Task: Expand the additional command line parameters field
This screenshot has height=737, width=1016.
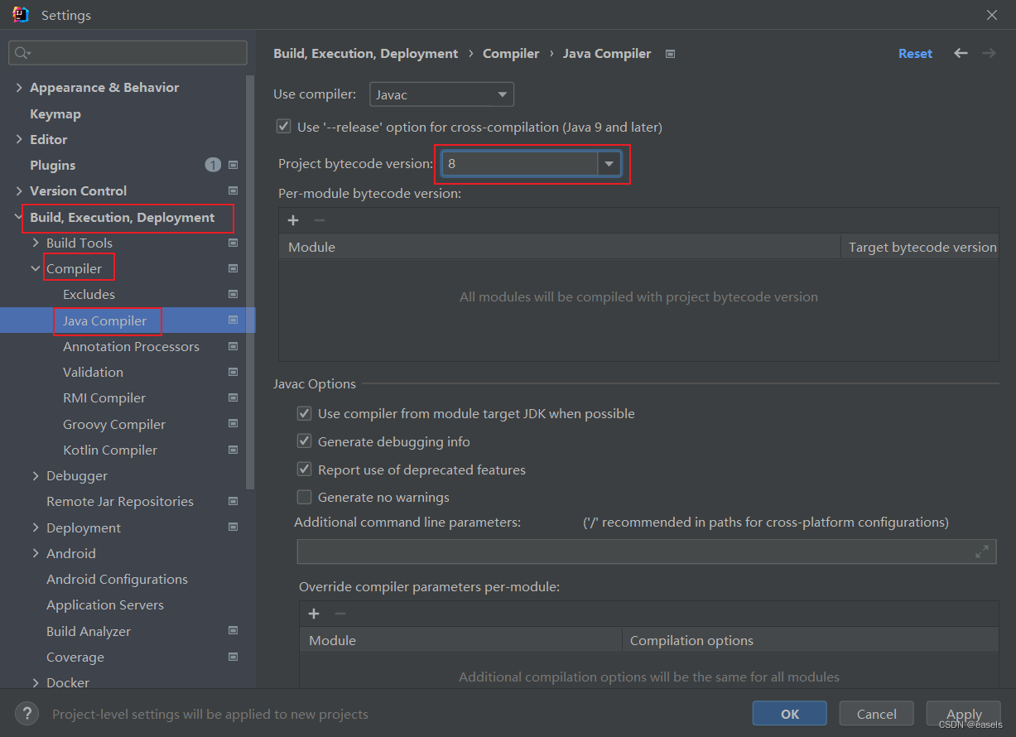Action: point(982,552)
